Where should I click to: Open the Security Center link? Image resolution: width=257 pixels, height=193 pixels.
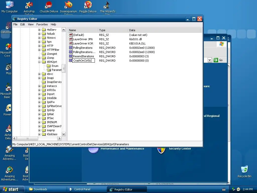pyautogui.click(x=180, y=149)
